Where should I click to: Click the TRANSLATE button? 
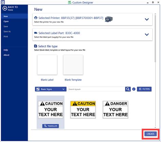[51, 126]
